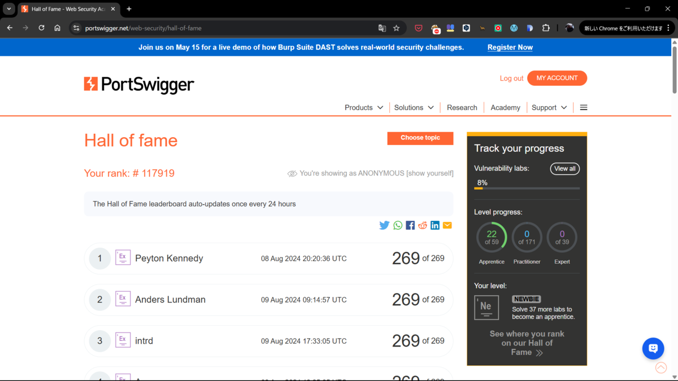Click the Practitioner 0 of 171 circle
Viewport: 678px width, 381px height.
(x=527, y=237)
